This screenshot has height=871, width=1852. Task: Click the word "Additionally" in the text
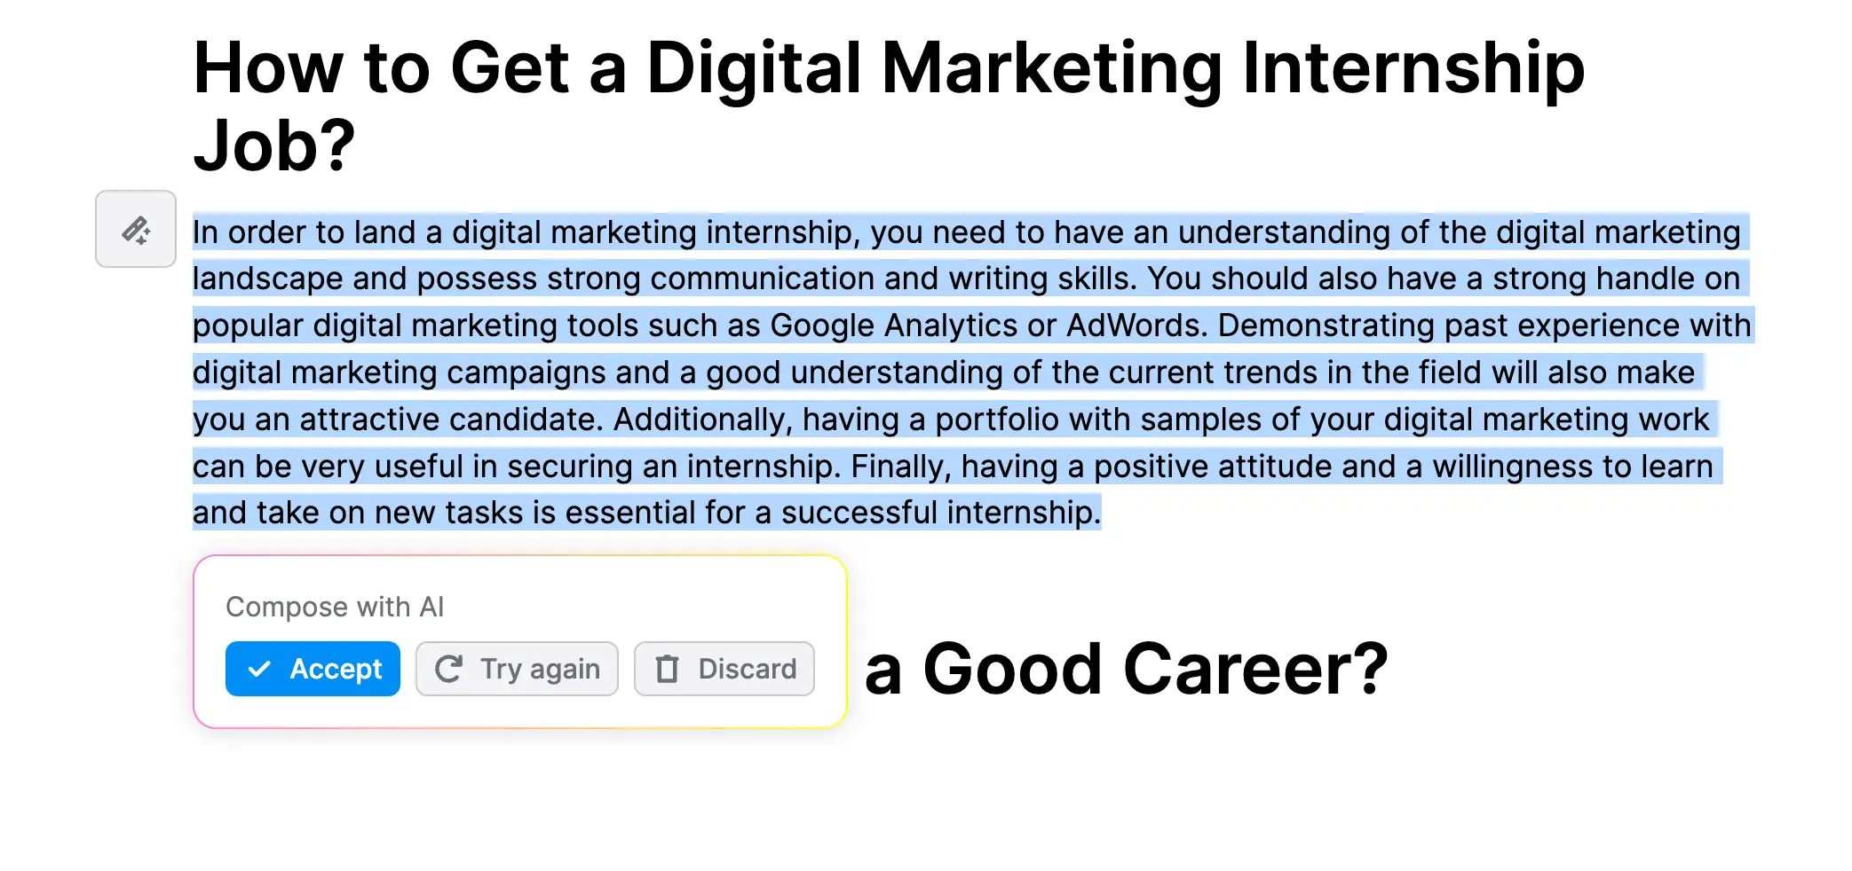(x=701, y=420)
